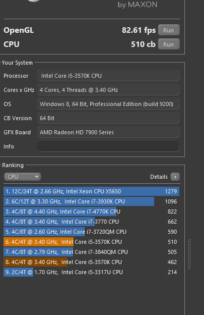Image resolution: width=204 pixels, height=315 pixels.
Task: Click the Cores x GHz field
Action: coord(108,90)
